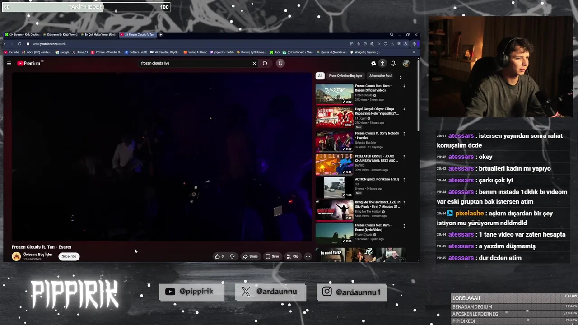Viewport: 578px width, 325px height.
Task: Click the upload arrow icon in YouTube header
Action: pyautogui.click(x=382, y=64)
